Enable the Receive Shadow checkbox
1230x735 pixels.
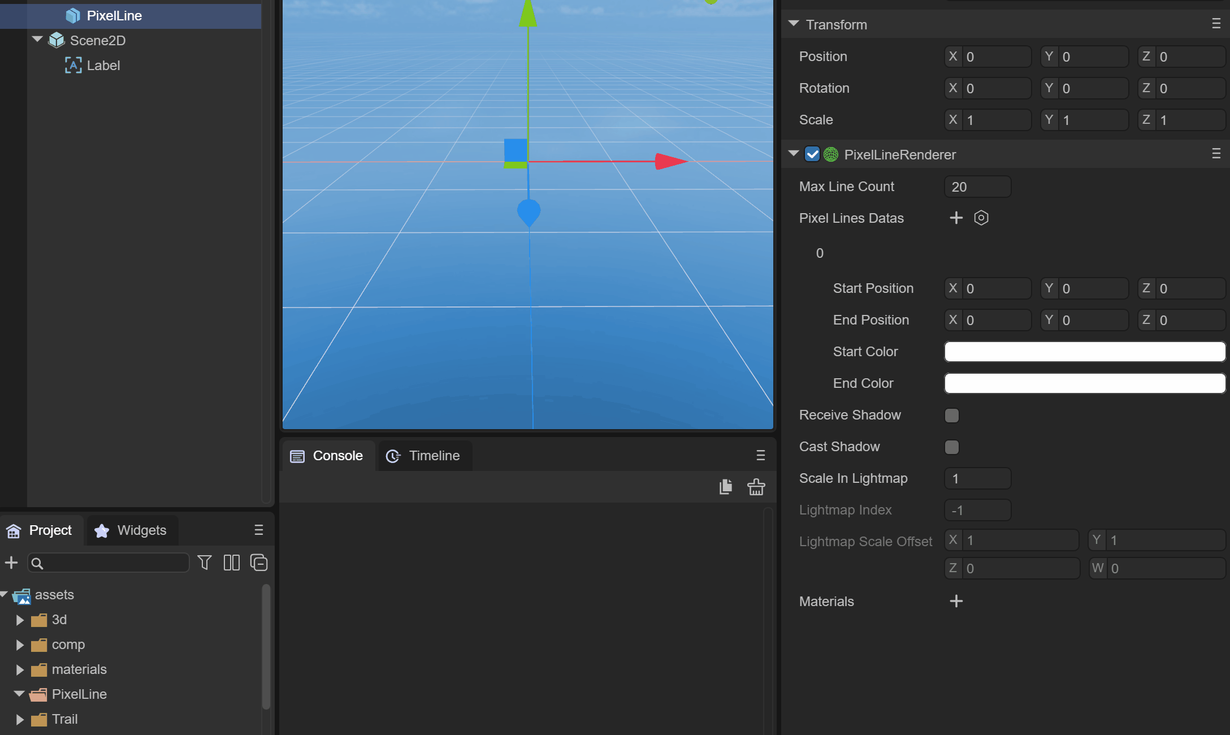tap(952, 416)
